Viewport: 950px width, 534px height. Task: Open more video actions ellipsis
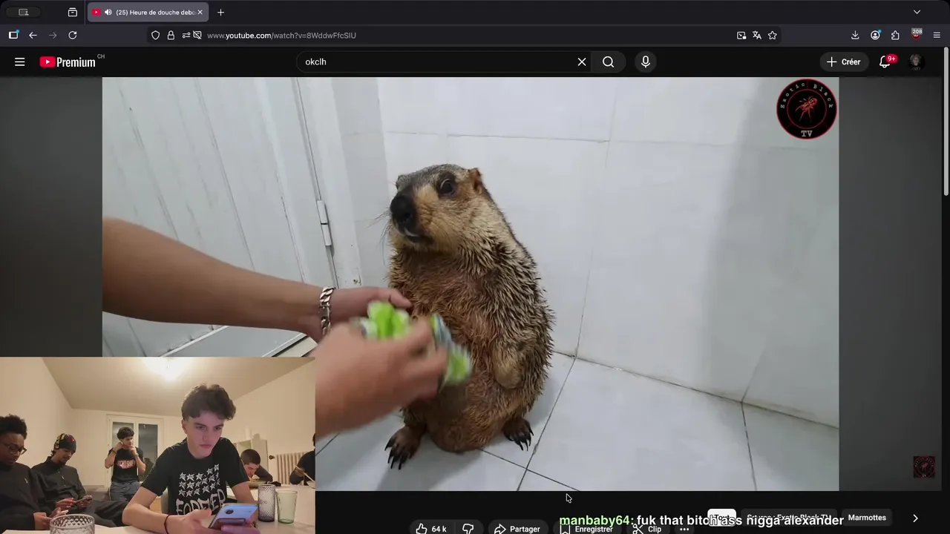coord(684,529)
